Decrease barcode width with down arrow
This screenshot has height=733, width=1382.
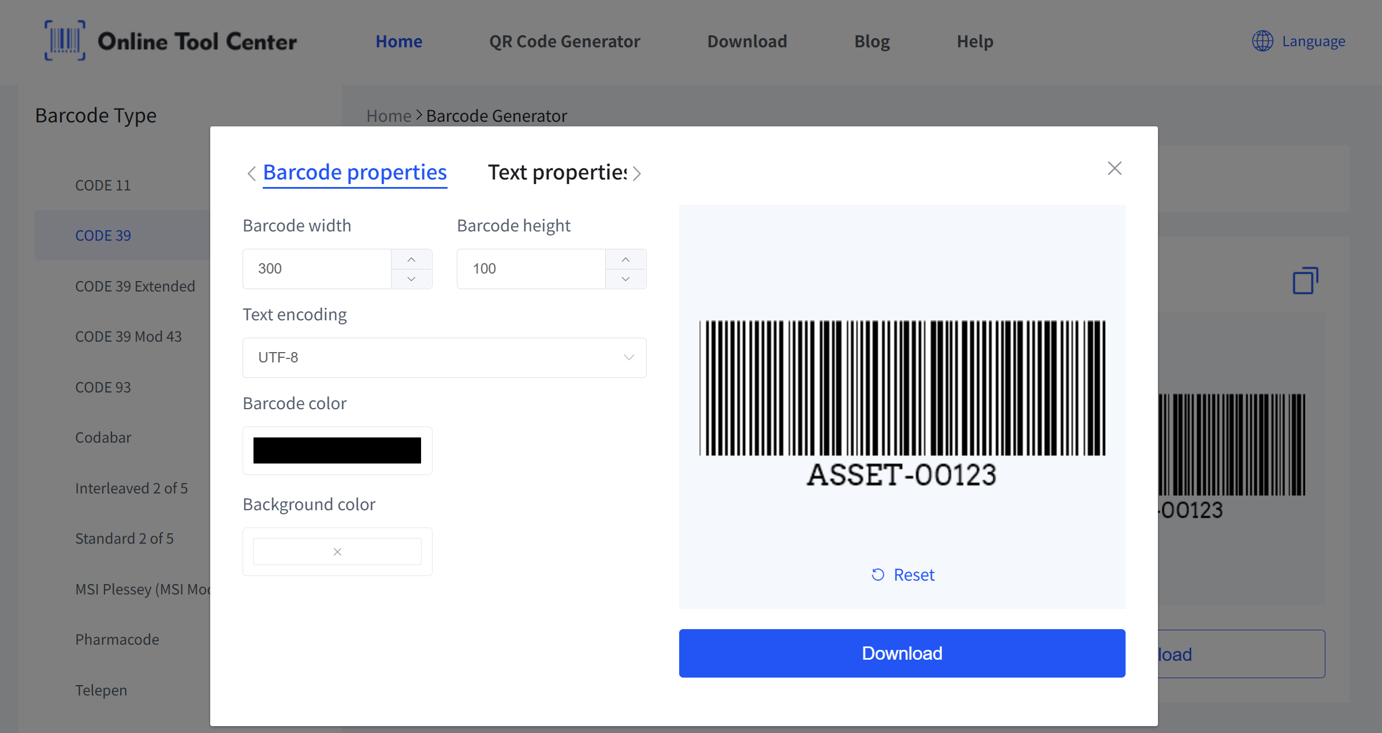click(x=411, y=279)
